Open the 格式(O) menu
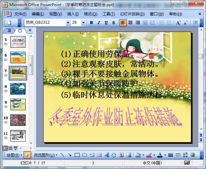The height and width of the screenshot is (169, 206). tap(91, 14)
